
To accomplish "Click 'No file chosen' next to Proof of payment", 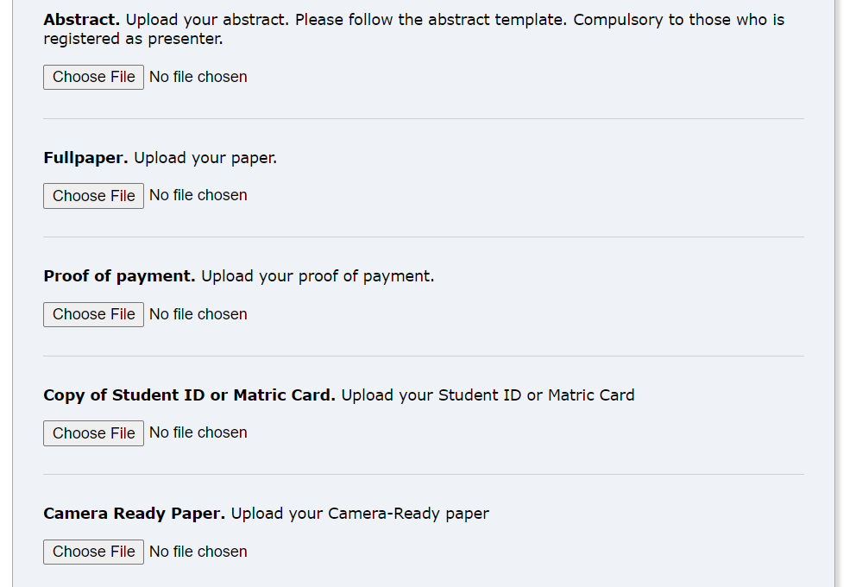I will pyautogui.click(x=198, y=314).
